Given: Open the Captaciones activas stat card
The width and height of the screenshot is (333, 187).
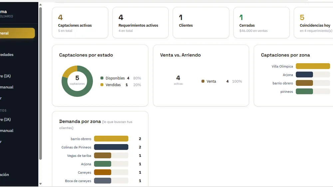Looking at the screenshot, I should tap(80, 23).
